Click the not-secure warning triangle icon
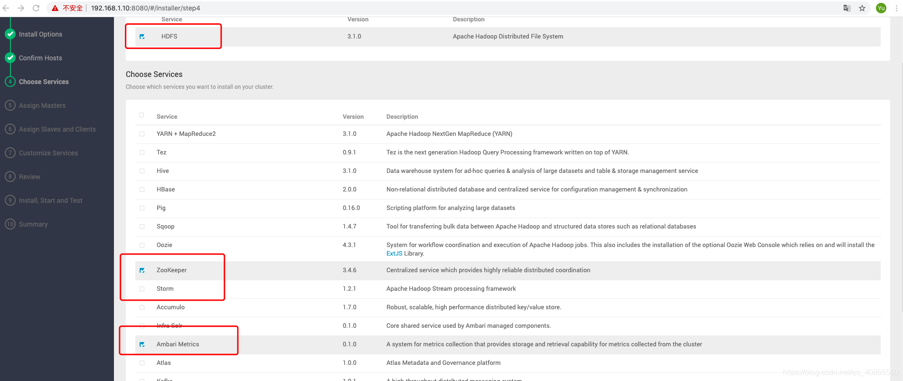 coord(55,8)
